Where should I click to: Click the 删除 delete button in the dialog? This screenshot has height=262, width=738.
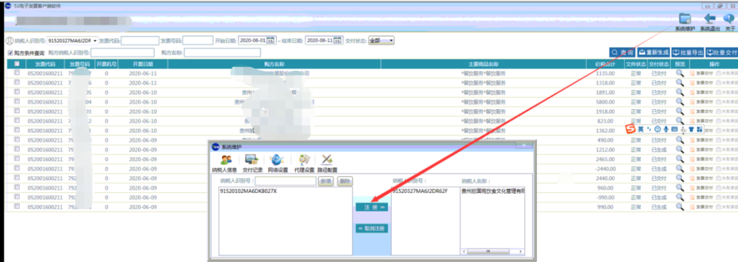[x=345, y=181]
